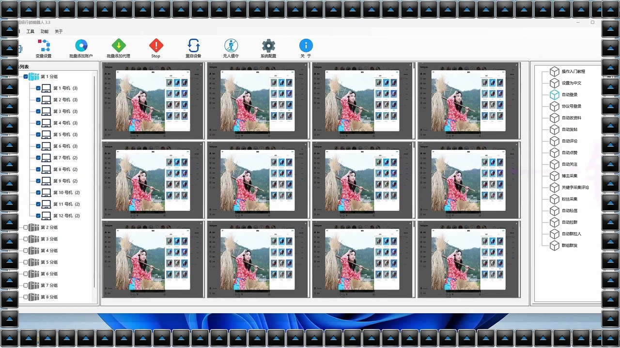This screenshot has width=620, height=348.
Task: Click the 批量添加账户 toolbar icon
Action: click(81, 46)
